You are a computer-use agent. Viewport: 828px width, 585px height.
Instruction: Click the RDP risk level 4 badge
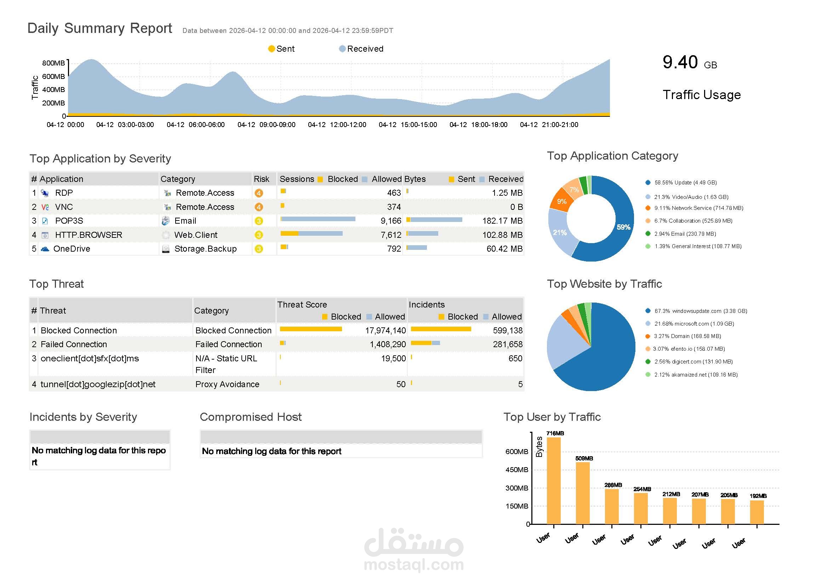tap(258, 193)
